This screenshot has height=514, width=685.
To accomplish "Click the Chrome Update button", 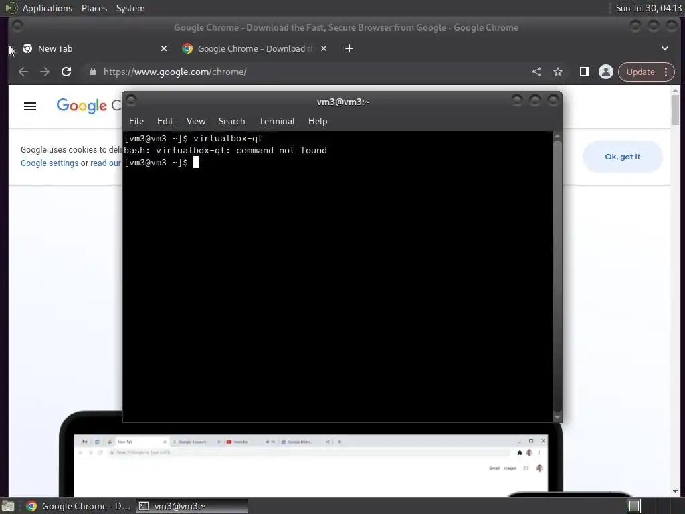I will coord(641,72).
